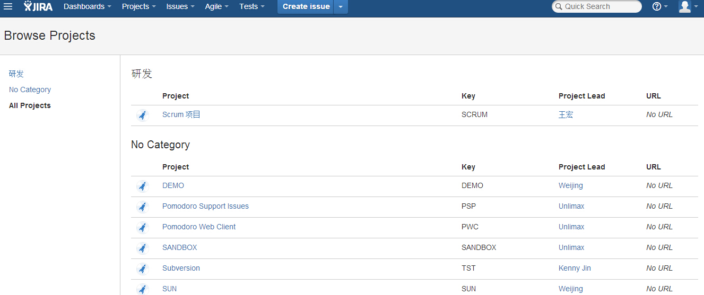Open the Issues menu
The image size is (704, 295).
pyautogui.click(x=180, y=6)
